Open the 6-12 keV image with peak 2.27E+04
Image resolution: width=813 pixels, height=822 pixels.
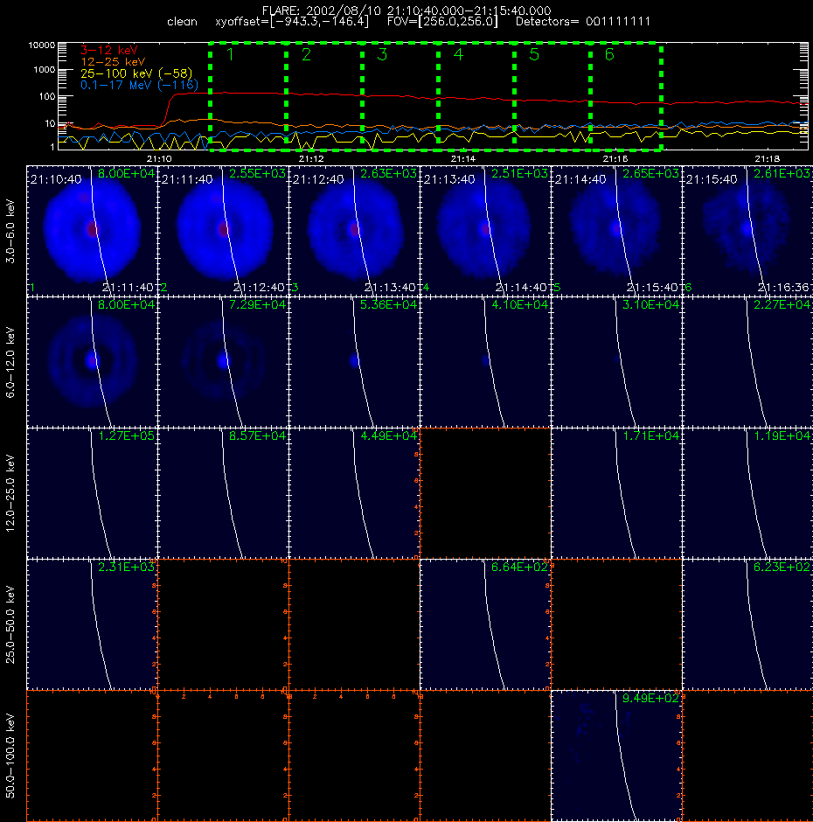tap(747, 362)
